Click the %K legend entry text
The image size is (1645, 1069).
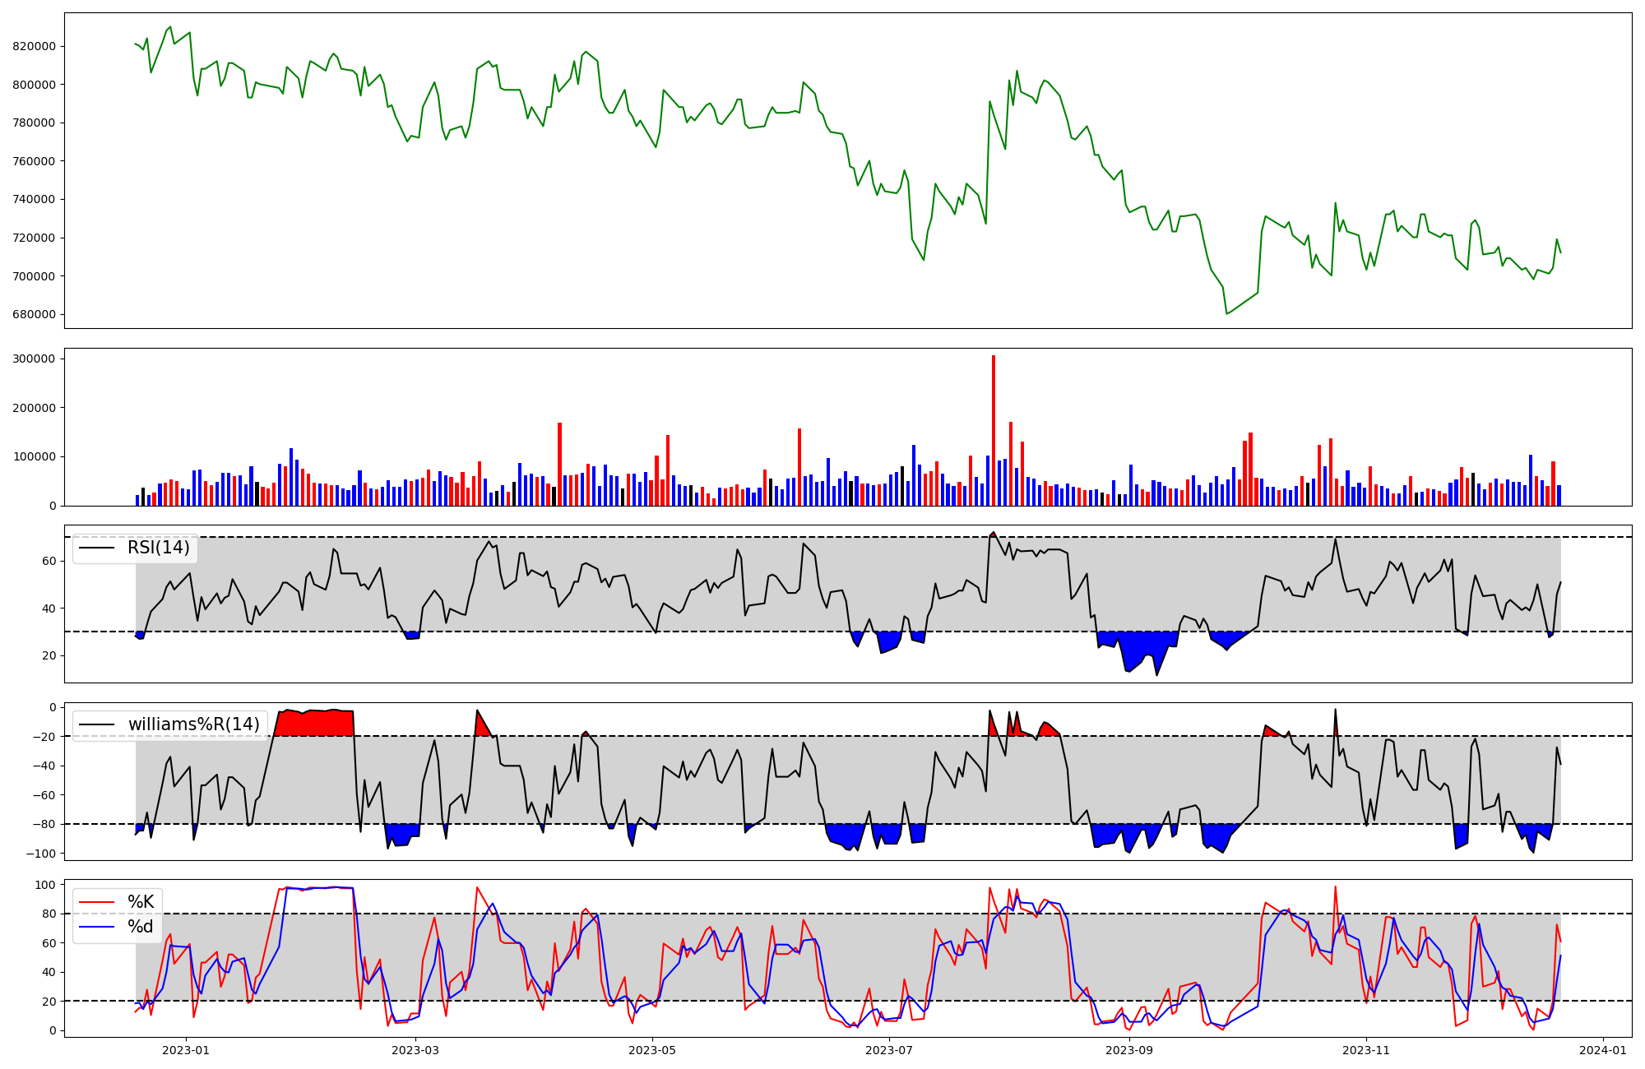[x=141, y=902]
